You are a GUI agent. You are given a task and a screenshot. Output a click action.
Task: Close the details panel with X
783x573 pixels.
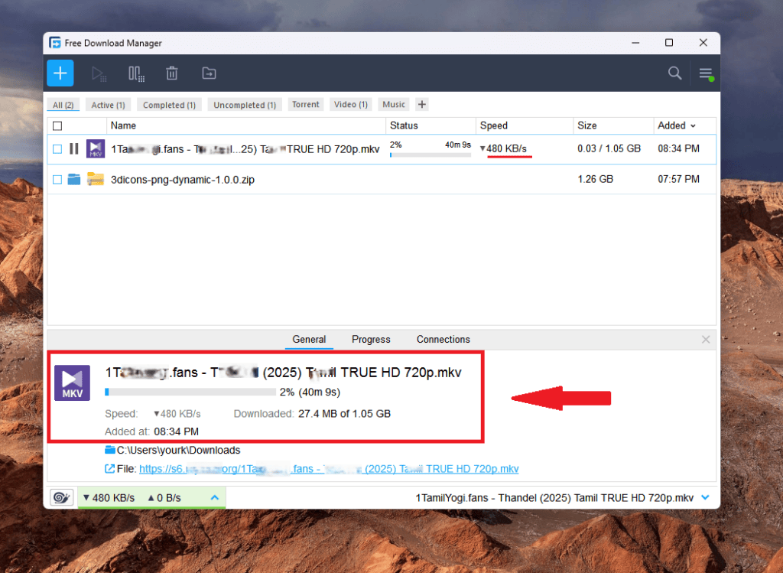pos(706,340)
